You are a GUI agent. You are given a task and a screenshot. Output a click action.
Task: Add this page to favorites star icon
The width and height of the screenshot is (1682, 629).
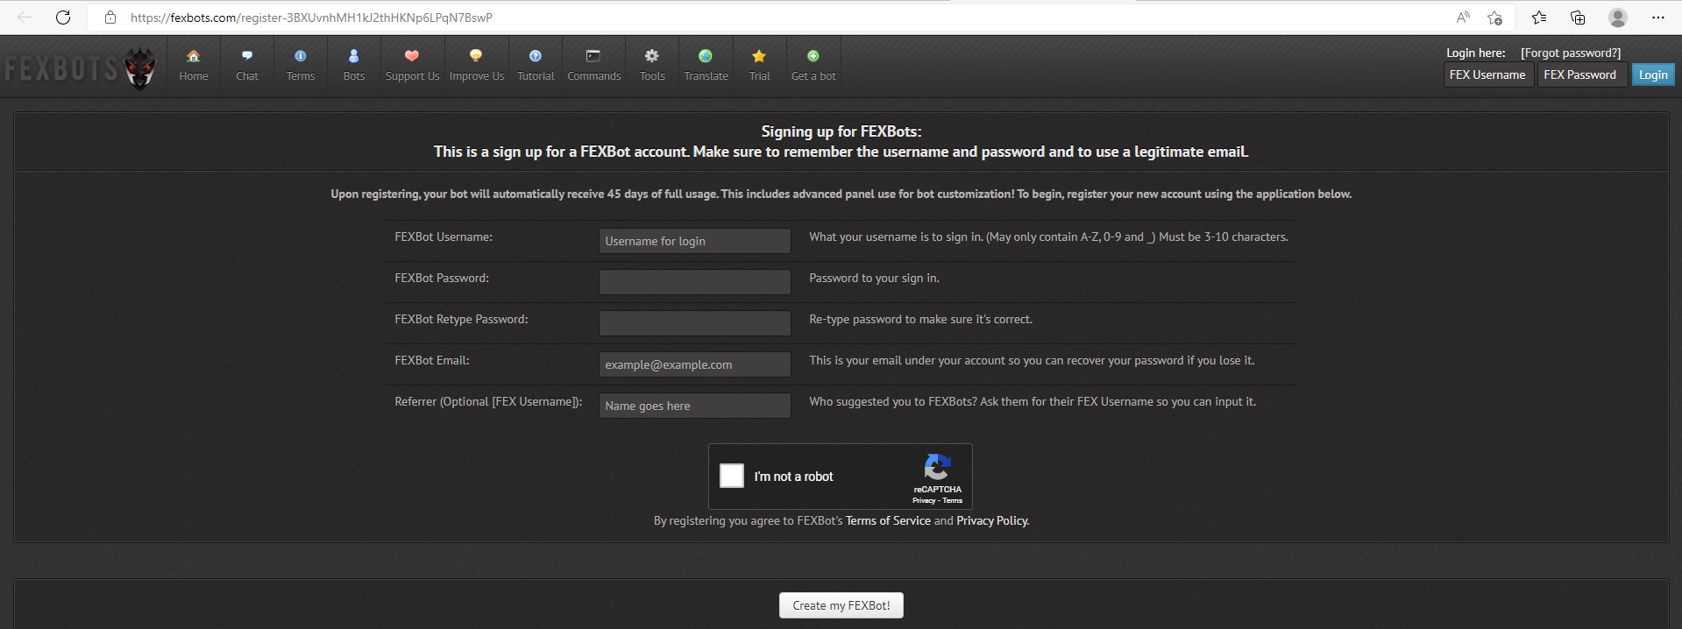1495,18
